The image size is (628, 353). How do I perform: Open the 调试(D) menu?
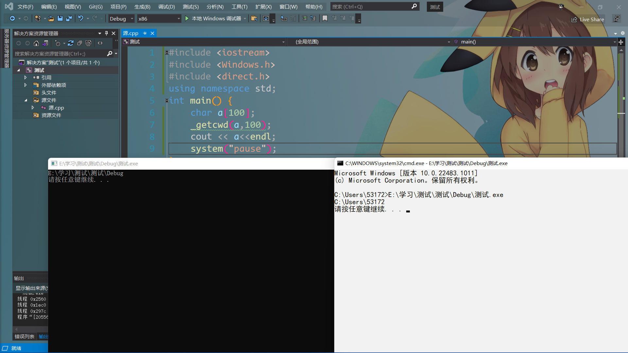click(x=166, y=7)
